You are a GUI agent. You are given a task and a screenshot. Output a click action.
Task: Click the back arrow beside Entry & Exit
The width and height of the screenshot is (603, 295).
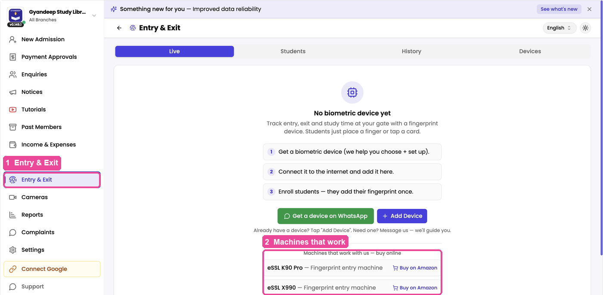[119, 28]
